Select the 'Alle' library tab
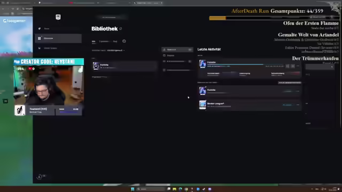Viewport: 342px width, 192px height. pyautogui.click(x=94, y=42)
